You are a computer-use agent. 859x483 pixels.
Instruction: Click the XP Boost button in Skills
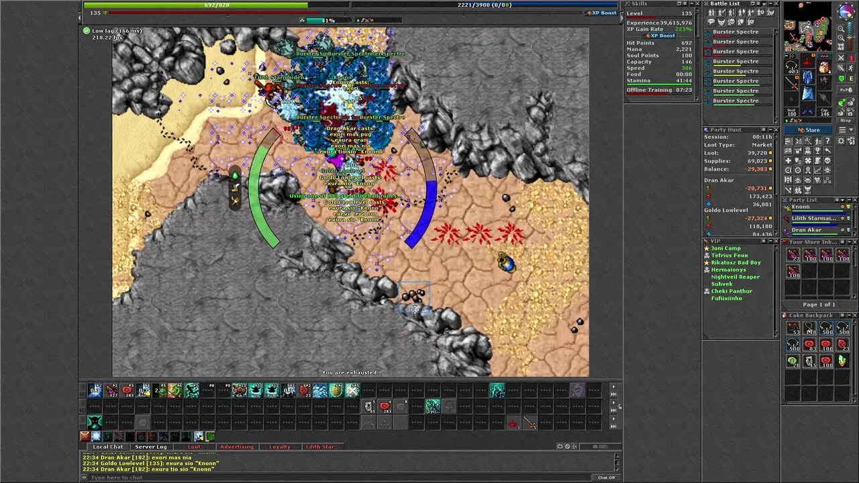click(660, 36)
